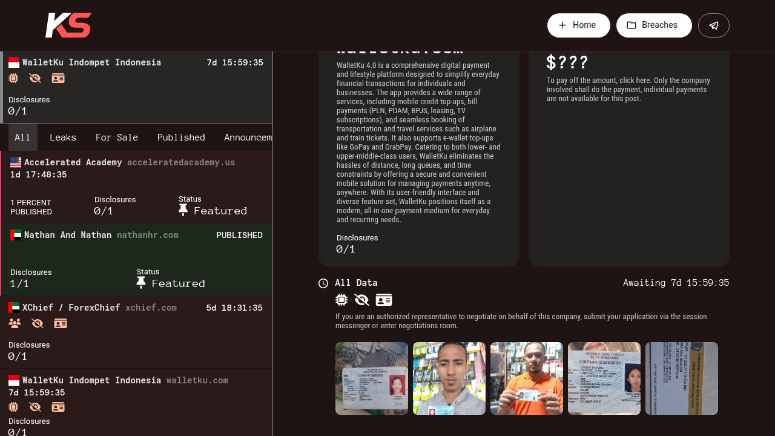This screenshot has width=775, height=436.
Task: Click the KS logo in header
Action: click(68, 25)
